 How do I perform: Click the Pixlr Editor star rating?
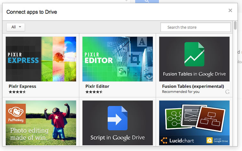click(94, 92)
